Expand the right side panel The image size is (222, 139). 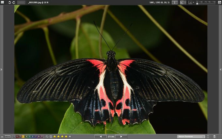point(220,69)
